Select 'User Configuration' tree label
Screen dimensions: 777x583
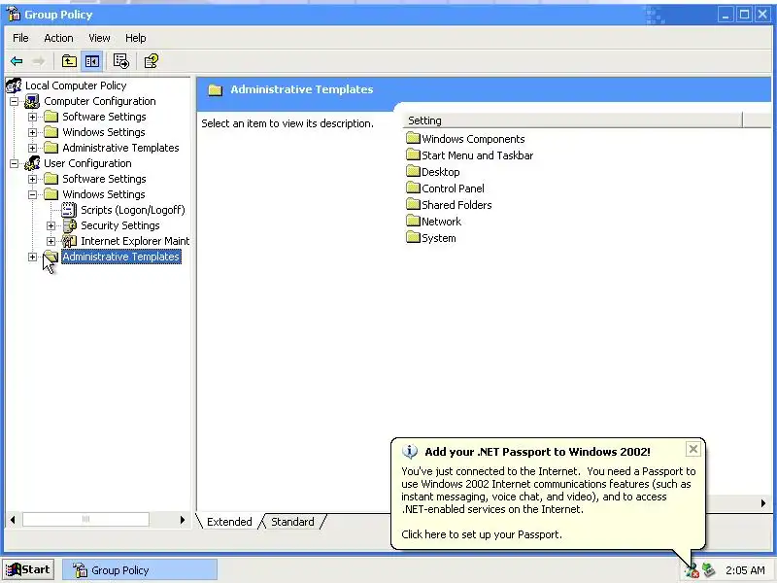(87, 163)
